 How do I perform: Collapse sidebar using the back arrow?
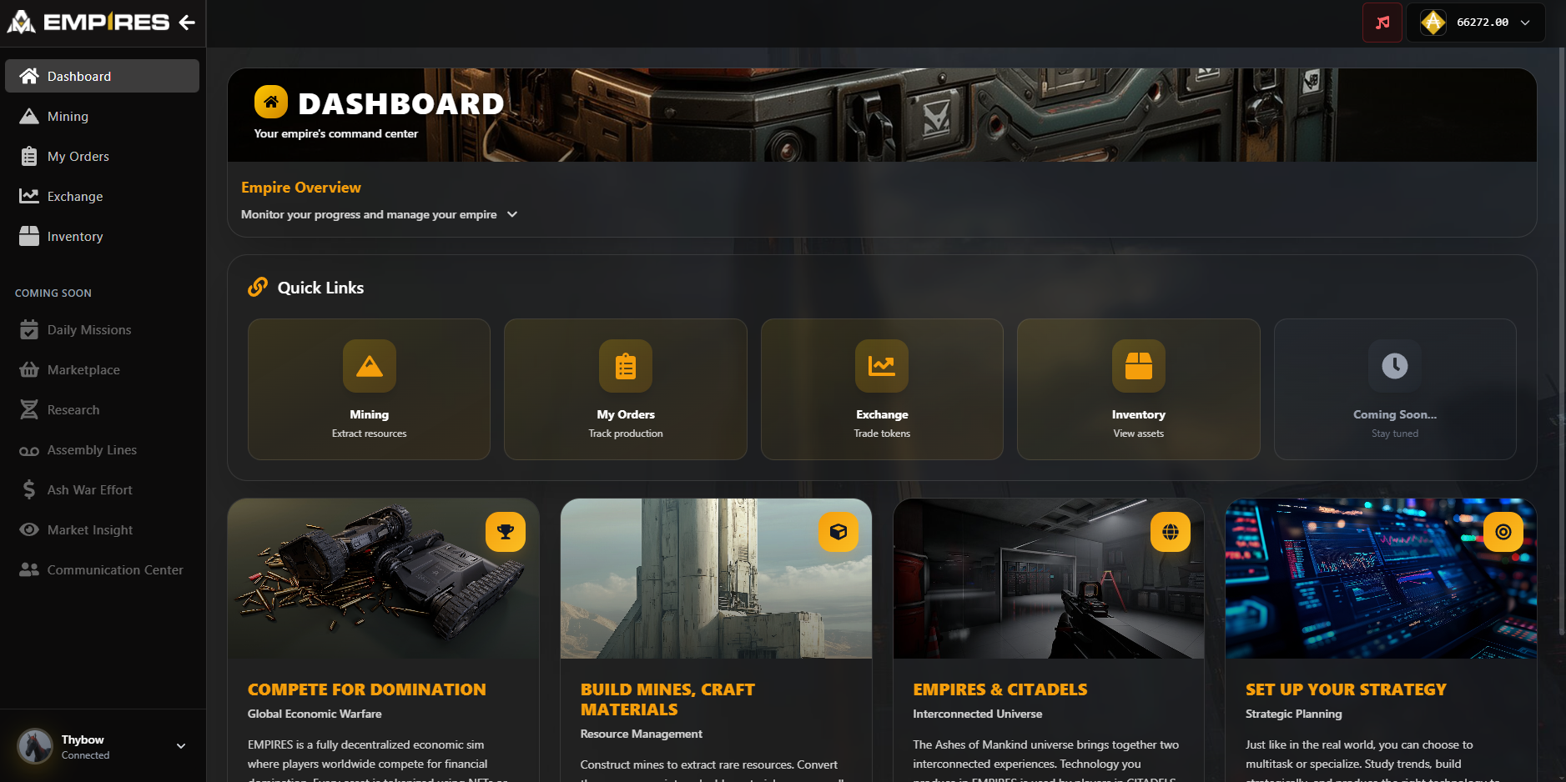[187, 23]
